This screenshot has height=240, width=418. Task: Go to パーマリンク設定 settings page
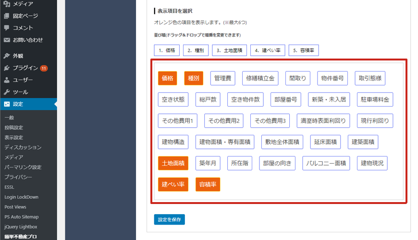23,167
